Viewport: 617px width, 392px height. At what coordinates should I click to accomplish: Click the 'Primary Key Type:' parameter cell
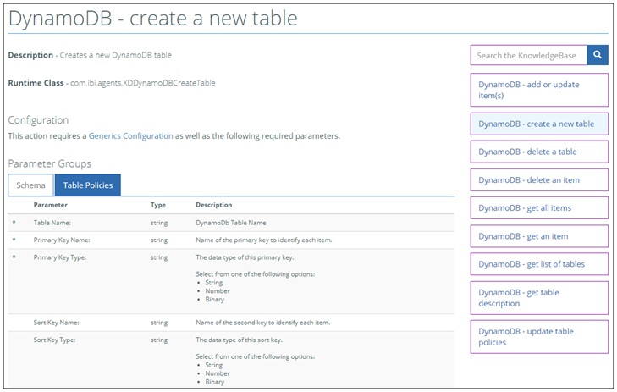tap(60, 257)
